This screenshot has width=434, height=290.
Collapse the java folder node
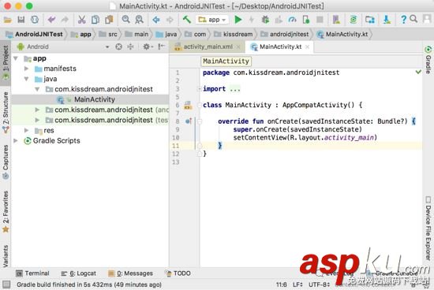[27, 79]
